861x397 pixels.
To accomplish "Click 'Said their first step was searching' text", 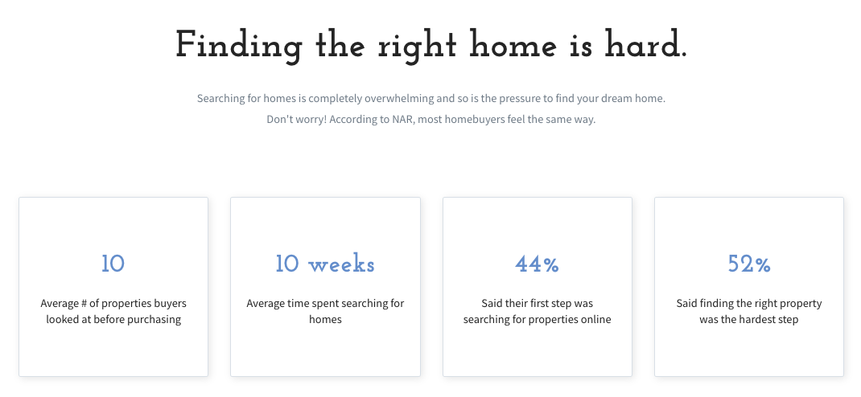I will pyautogui.click(x=537, y=312).
